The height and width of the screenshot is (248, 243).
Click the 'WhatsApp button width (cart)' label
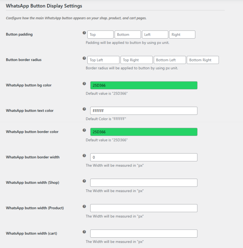click(x=31, y=234)
